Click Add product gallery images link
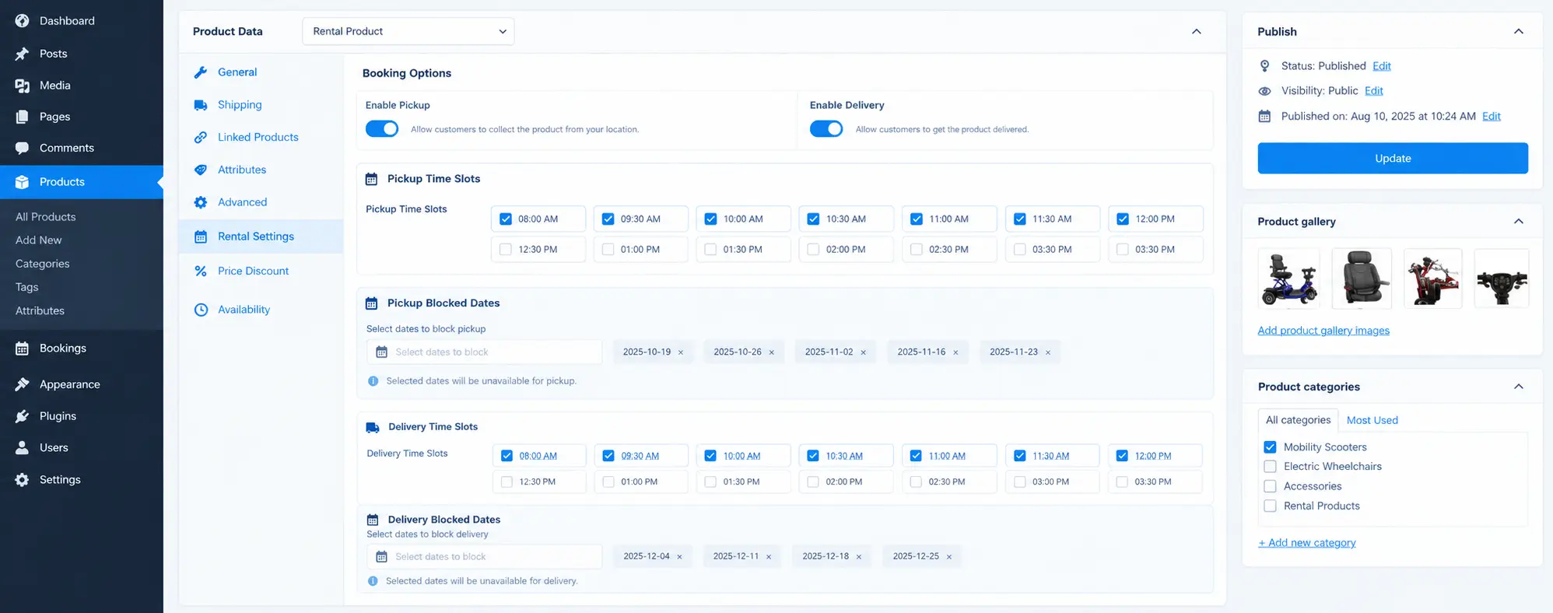Screen dimensions: 1553x613 [x=1323, y=331]
